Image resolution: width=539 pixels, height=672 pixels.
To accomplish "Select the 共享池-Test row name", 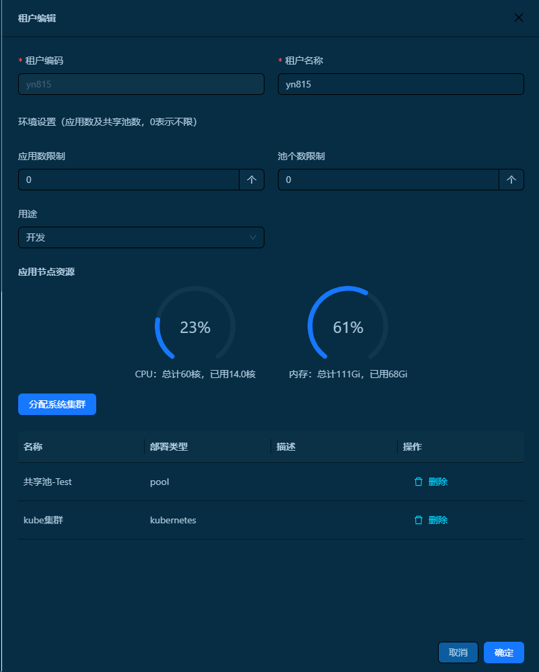I will click(48, 482).
